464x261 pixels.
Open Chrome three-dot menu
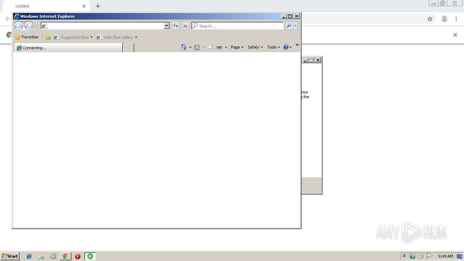tap(456, 19)
